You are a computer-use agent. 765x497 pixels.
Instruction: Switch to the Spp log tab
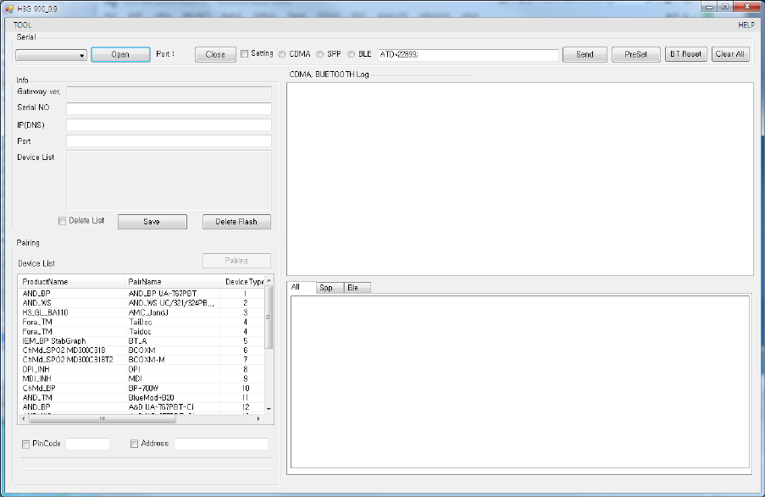(x=330, y=288)
